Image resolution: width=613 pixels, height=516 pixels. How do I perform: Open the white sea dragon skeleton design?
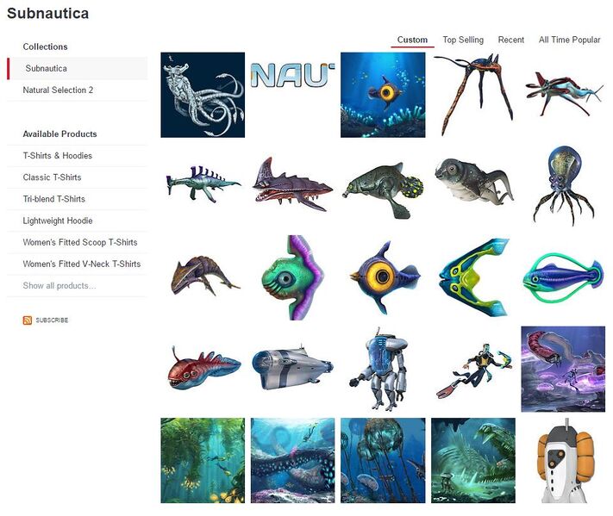click(203, 95)
